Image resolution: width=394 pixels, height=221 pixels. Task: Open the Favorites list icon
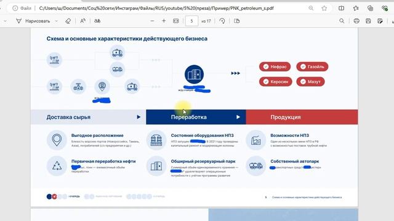click(x=356, y=8)
